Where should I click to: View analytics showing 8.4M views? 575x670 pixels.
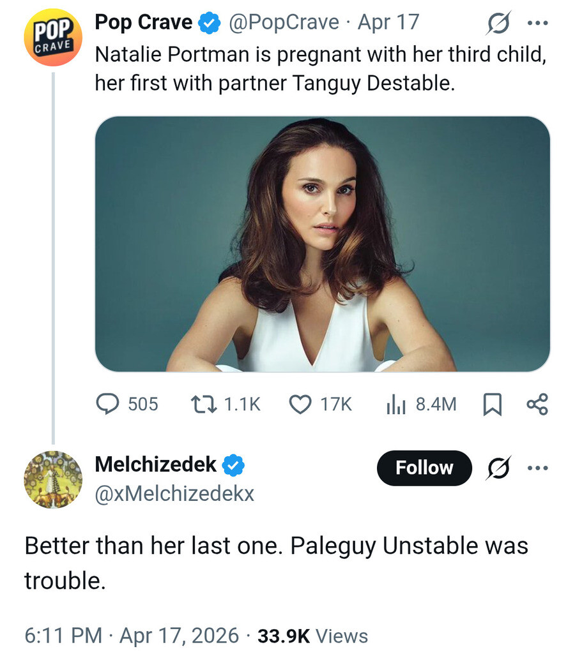coord(421,404)
